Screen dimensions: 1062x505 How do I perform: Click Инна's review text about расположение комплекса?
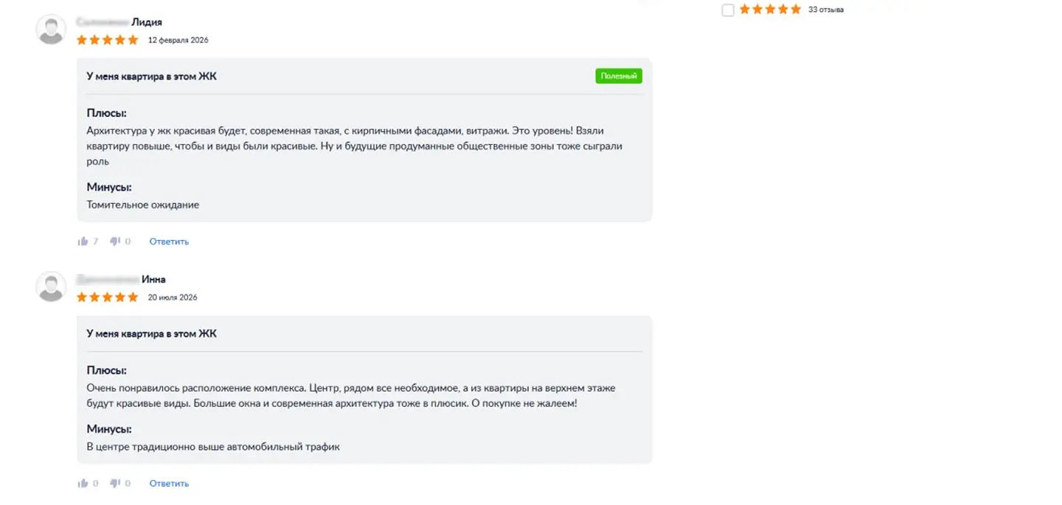click(351, 396)
